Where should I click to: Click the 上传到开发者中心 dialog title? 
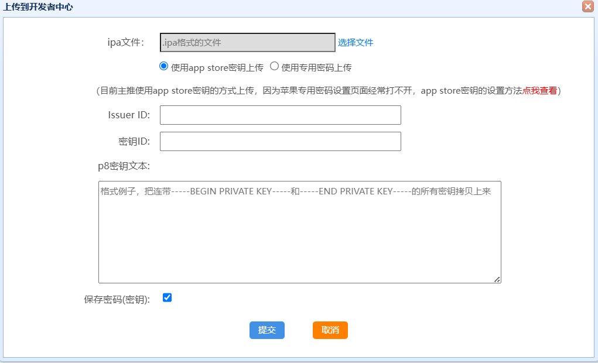[38, 7]
